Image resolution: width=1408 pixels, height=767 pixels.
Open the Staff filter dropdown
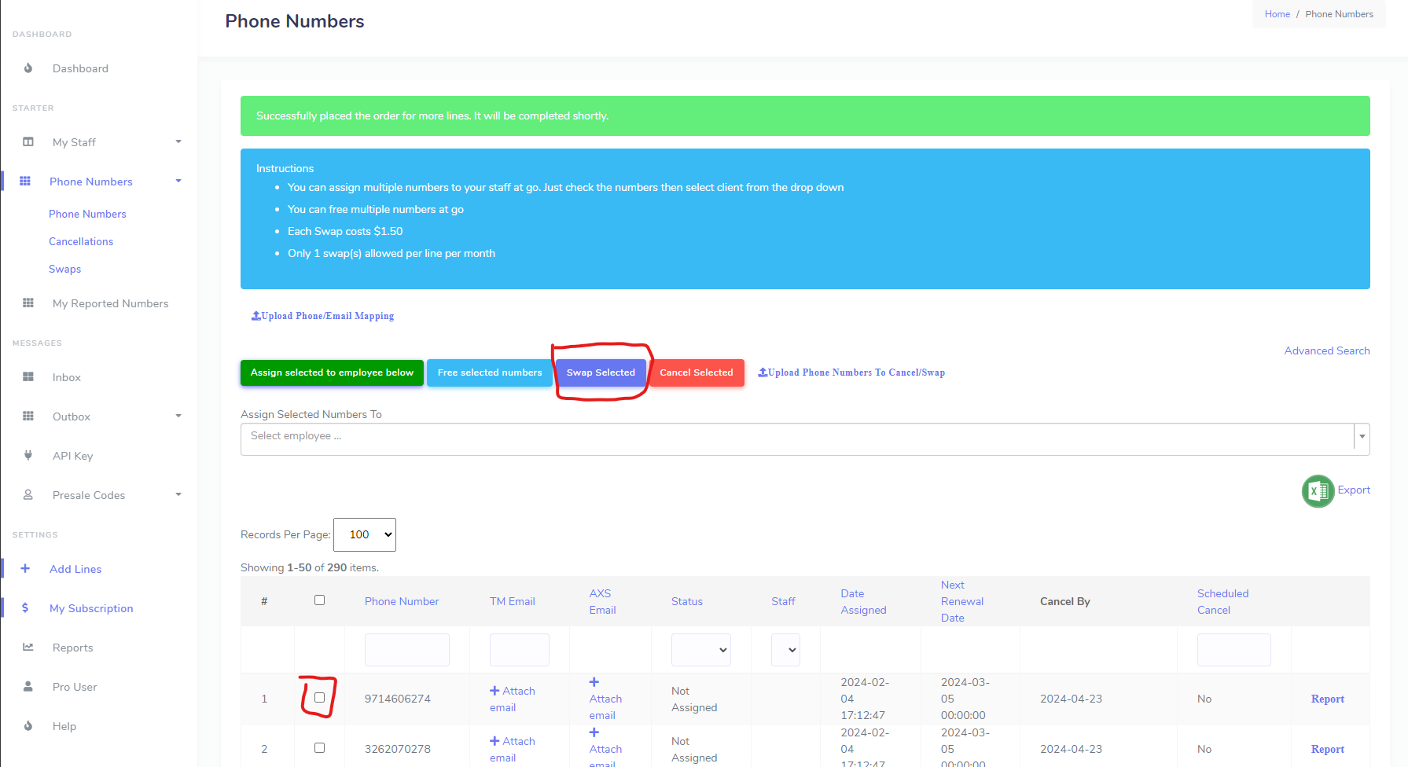tap(785, 650)
